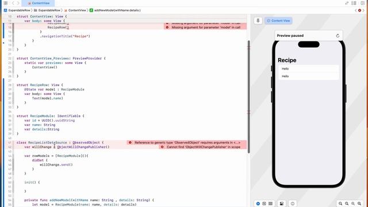Open ExpandableRow folder in jump bar
Image resolution: width=368 pixels, height=207 pixels.
click(x=47, y=10)
